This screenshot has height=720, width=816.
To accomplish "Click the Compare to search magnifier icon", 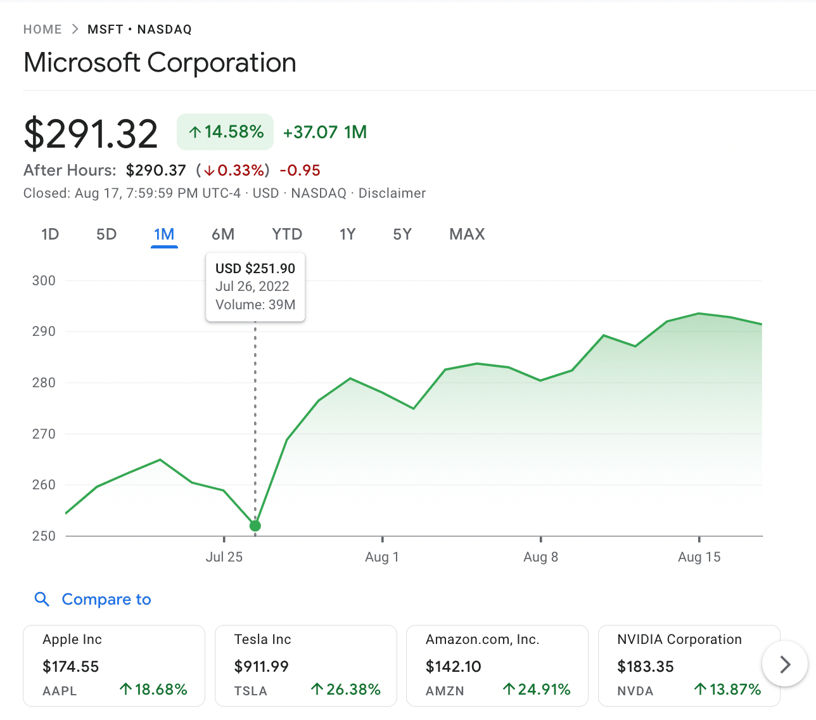I will pos(42,599).
